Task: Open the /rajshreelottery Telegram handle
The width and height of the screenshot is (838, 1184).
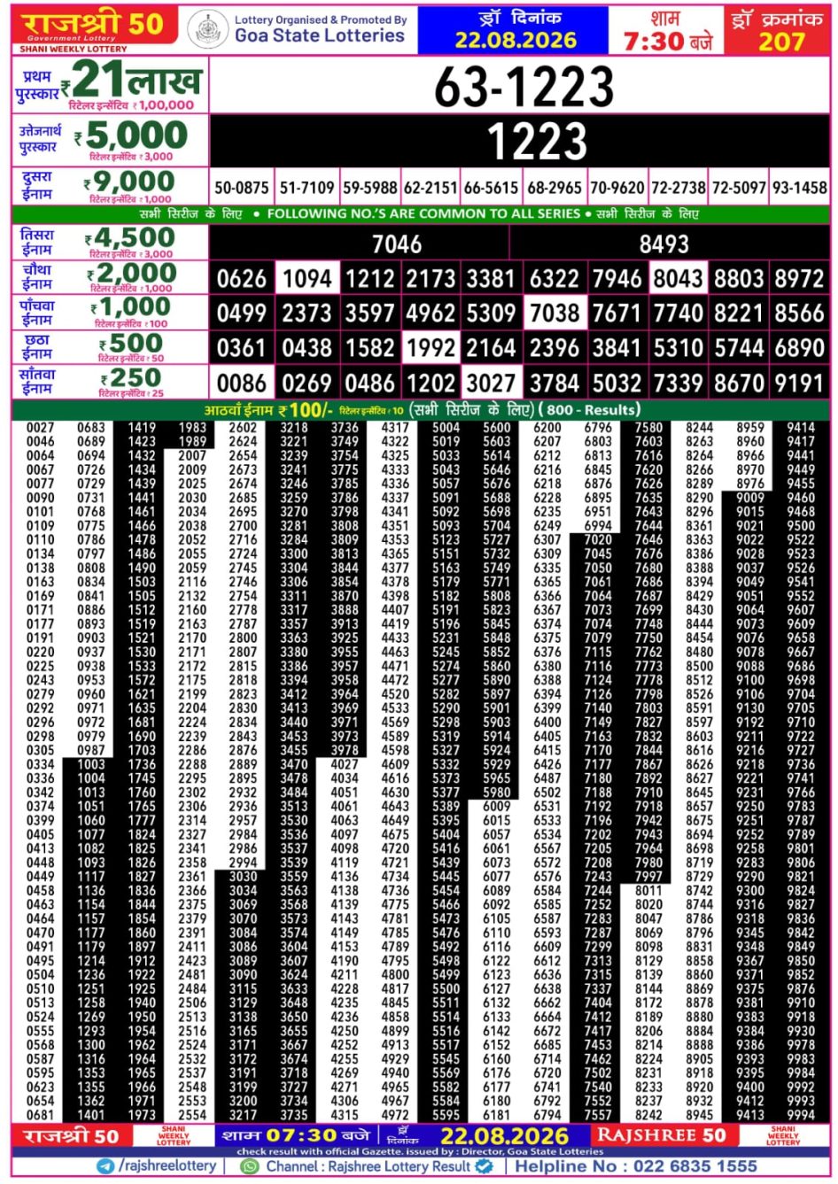Action: (167, 1166)
